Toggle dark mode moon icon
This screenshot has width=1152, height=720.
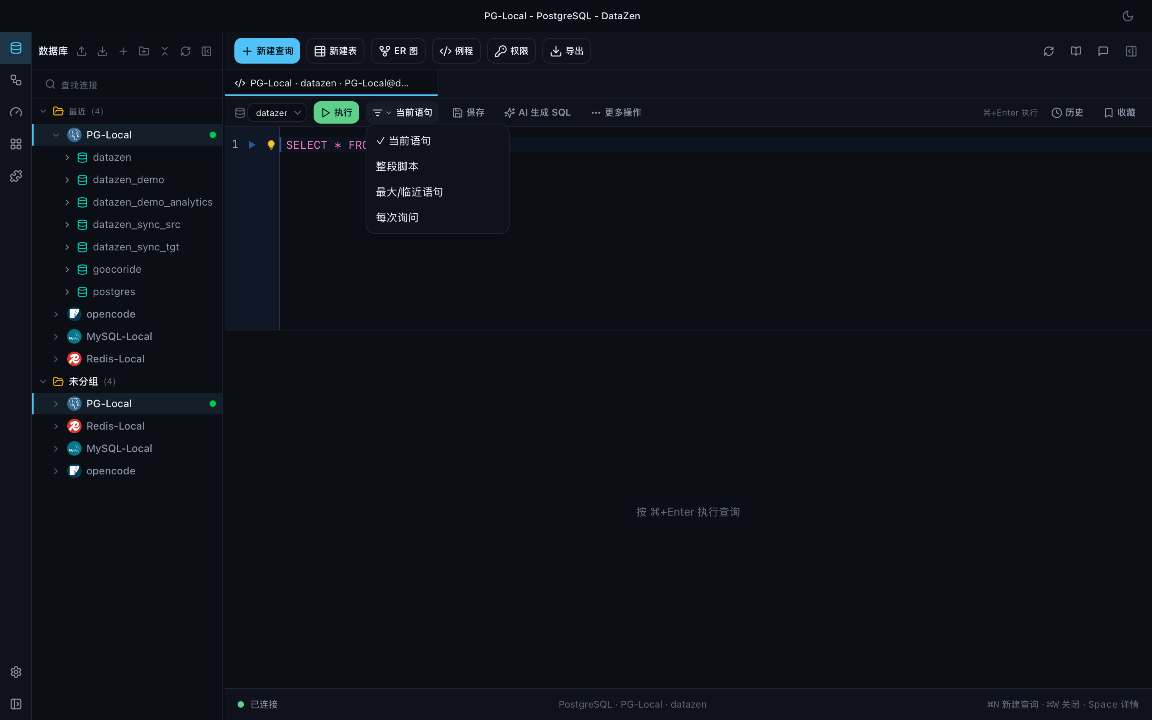click(1128, 16)
